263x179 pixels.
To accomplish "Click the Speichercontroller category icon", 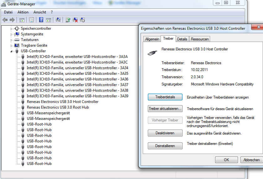I will (x=17, y=28).
